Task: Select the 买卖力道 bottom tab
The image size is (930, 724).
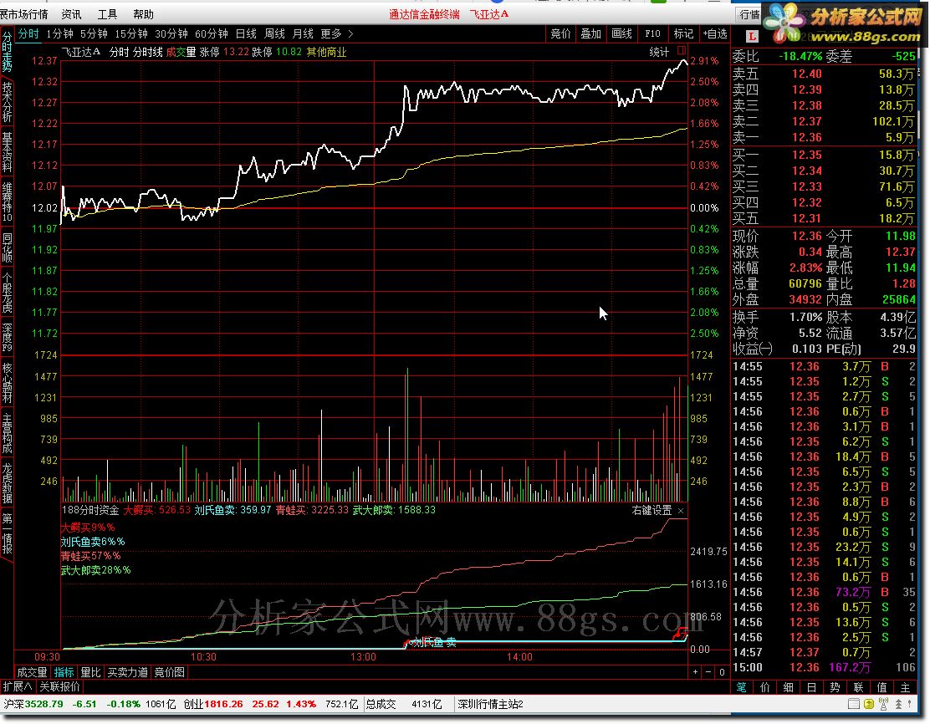Action: (127, 672)
